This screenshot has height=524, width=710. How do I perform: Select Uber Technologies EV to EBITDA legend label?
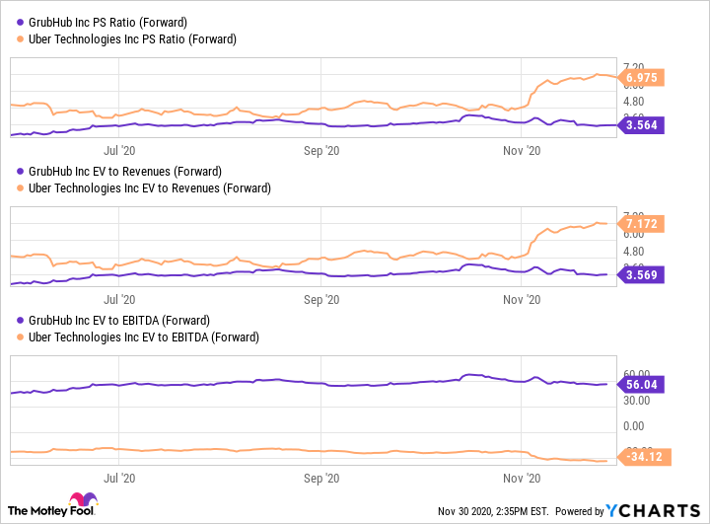(144, 337)
